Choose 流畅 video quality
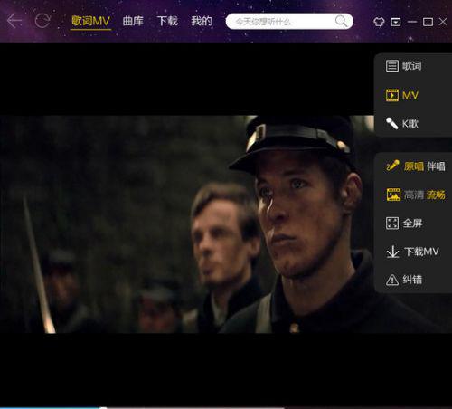 [436, 195]
